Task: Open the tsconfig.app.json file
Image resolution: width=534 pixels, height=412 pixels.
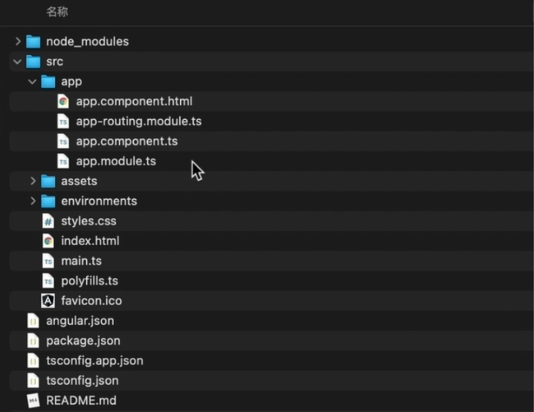Action: tap(95, 360)
